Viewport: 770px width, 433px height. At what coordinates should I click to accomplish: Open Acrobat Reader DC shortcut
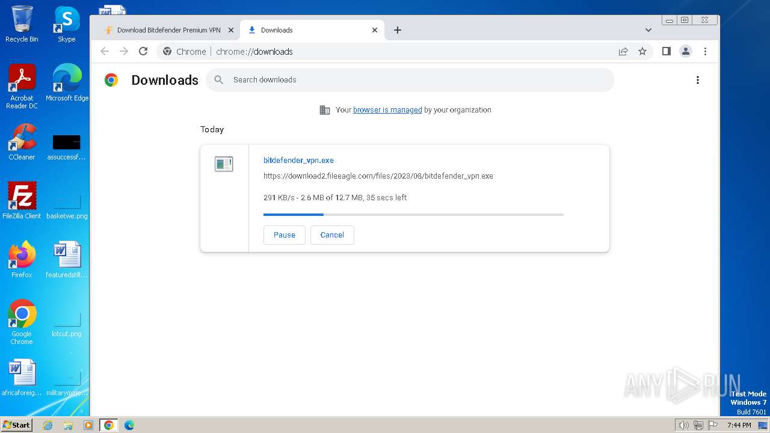[22, 87]
